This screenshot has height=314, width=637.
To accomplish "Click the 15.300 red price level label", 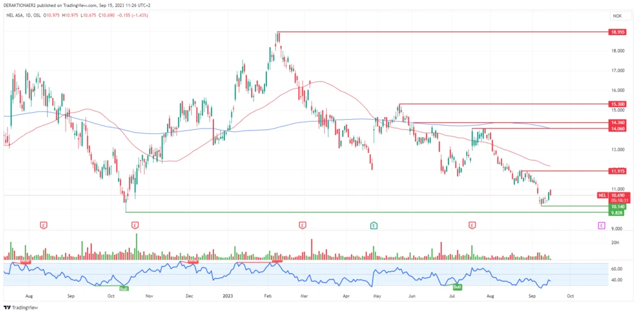I will [x=617, y=104].
